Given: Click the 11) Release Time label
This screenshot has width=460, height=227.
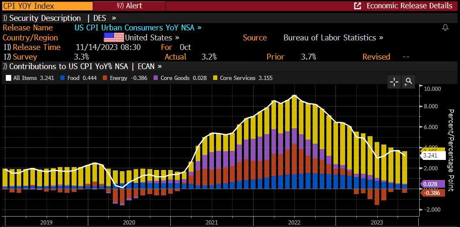Looking at the screenshot, I should pos(32,47).
